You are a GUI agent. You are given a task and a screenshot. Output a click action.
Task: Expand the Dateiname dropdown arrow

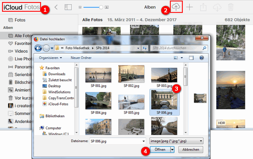143,141
